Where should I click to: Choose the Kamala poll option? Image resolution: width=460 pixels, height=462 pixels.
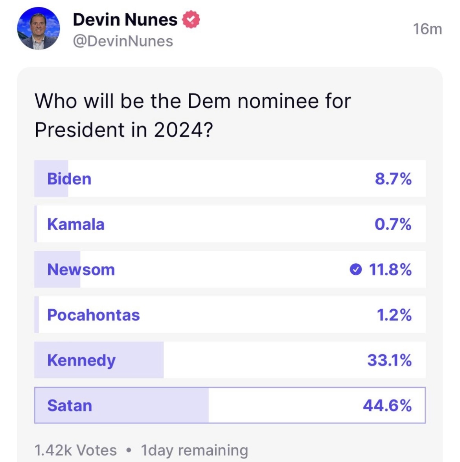tap(76, 224)
